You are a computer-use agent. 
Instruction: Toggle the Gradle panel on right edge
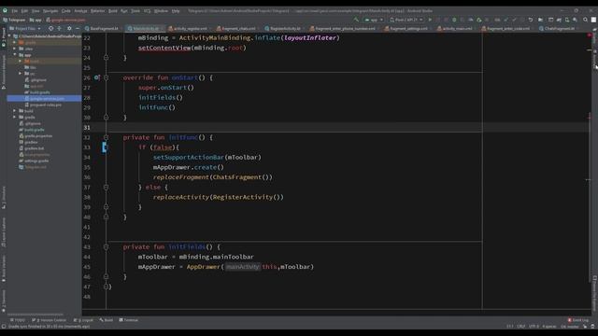594,36
